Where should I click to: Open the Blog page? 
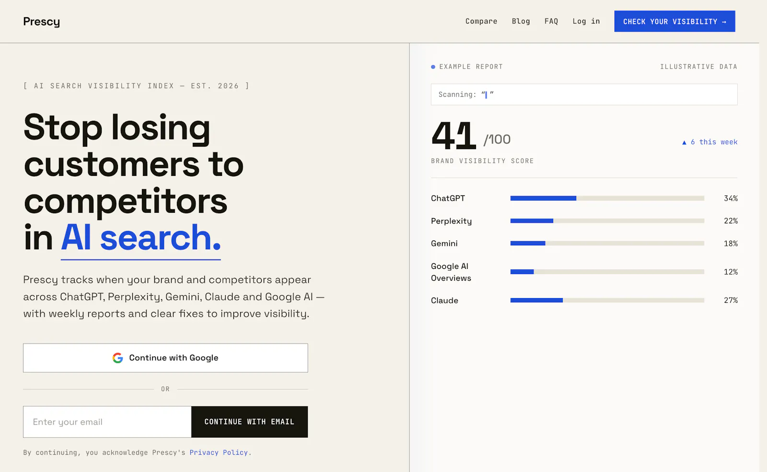tap(521, 21)
